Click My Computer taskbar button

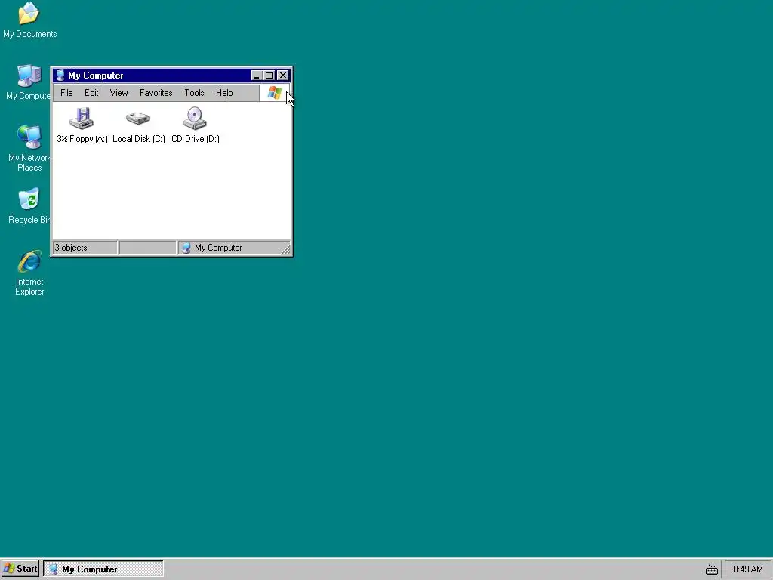[x=103, y=569]
